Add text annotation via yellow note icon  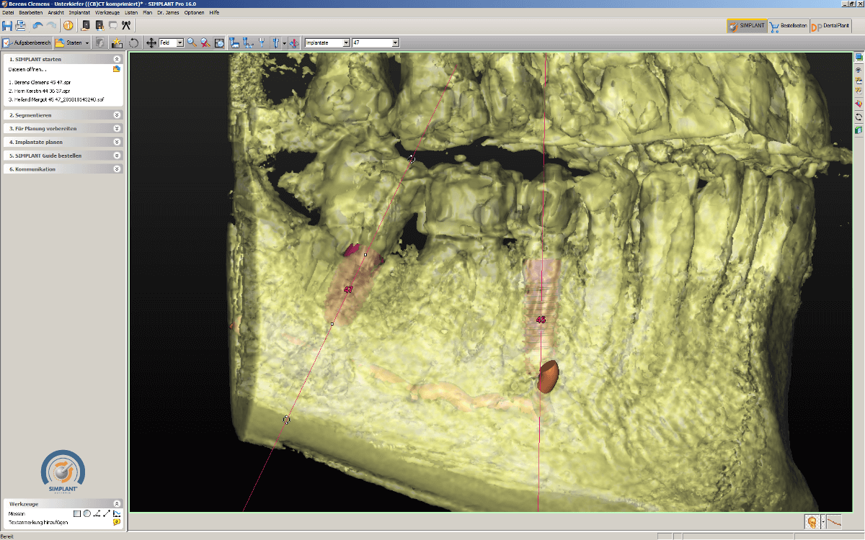[x=117, y=523]
